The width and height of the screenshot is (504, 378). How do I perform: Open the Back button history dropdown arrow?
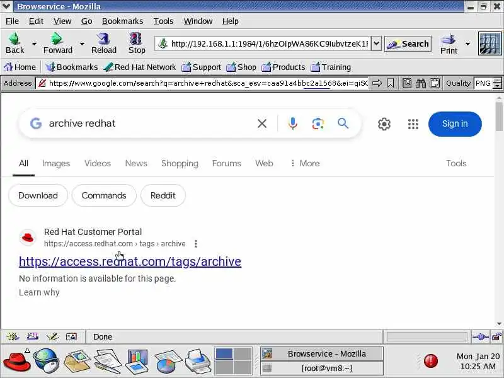34,43
